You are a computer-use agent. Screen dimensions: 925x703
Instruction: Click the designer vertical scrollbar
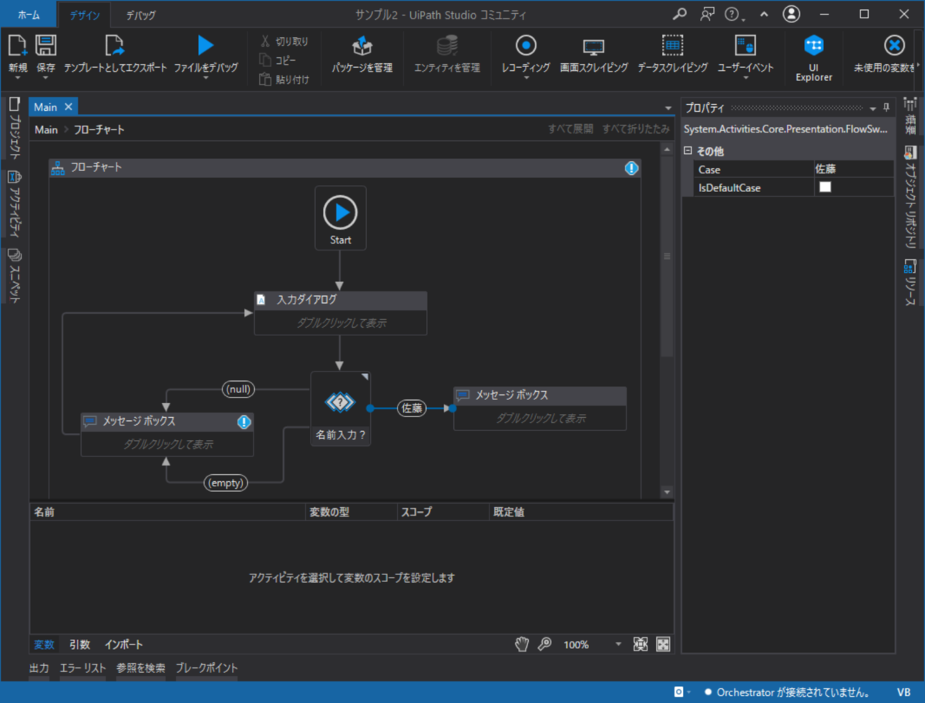667,257
